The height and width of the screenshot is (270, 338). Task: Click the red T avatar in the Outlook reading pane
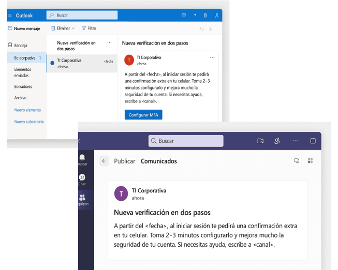point(129,60)
